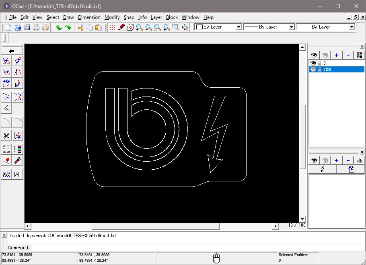Select the Scale tool

(6, 72)
